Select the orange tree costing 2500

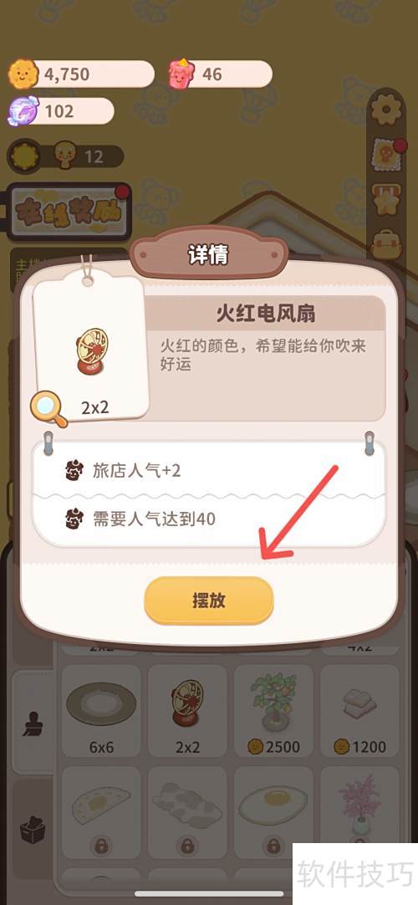click(x=274, y=710)
